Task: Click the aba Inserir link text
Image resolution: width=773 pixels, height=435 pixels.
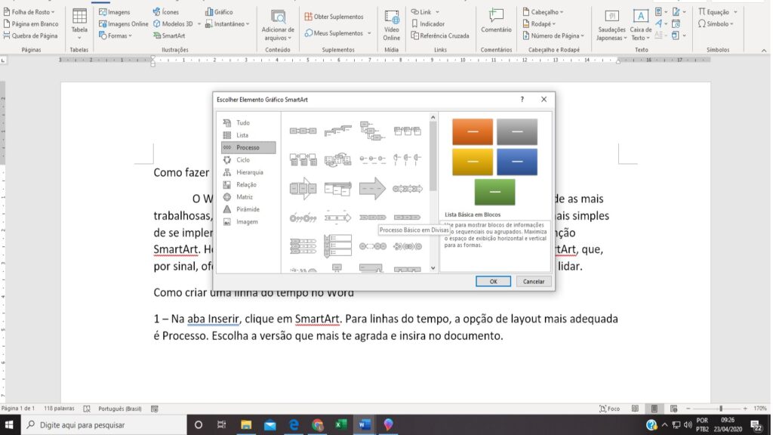Action: coord(213,319)
